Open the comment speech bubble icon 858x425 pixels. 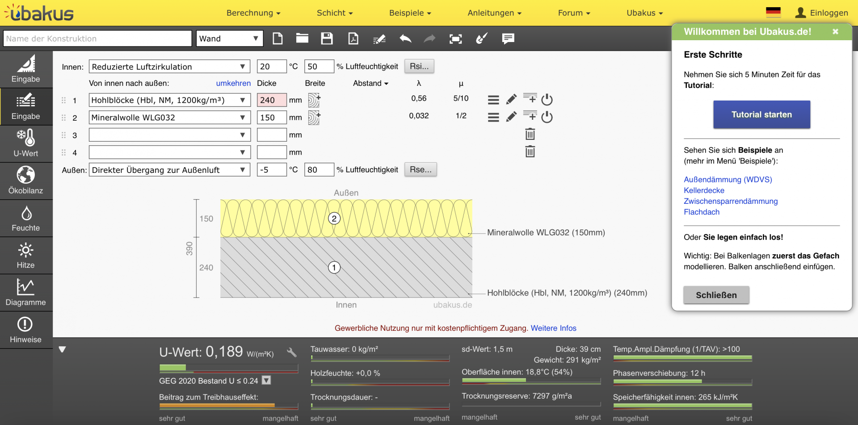click(508, 38)
